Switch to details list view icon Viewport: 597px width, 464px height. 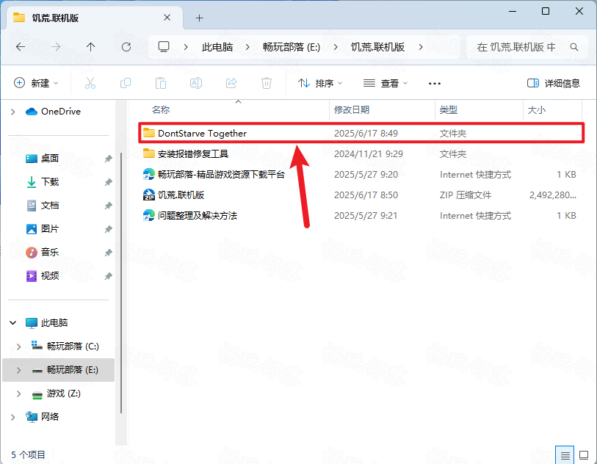(565, 455)
